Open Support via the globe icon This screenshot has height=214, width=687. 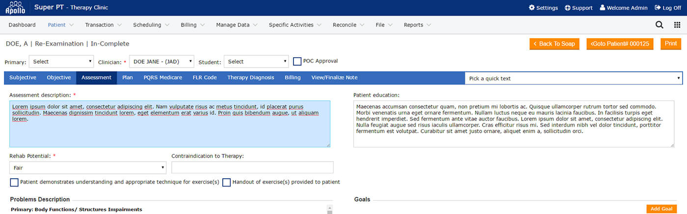click(567, 8)
